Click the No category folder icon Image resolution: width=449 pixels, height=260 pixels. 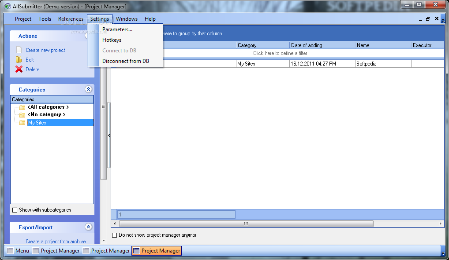coord(22,115)
